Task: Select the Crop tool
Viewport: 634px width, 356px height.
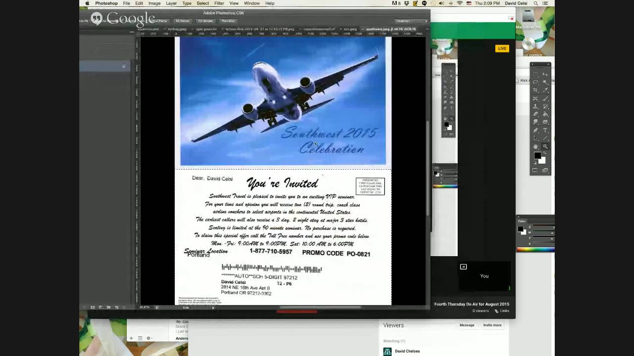Action: point(536,89)
